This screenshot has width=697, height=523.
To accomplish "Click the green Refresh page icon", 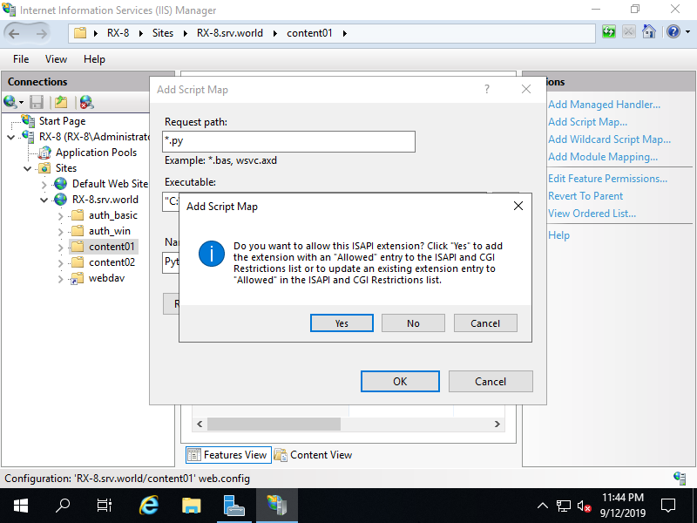I will (x=608, y=32).
